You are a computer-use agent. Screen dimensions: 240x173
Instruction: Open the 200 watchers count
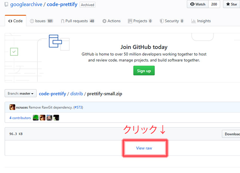(x=214, y=4)
